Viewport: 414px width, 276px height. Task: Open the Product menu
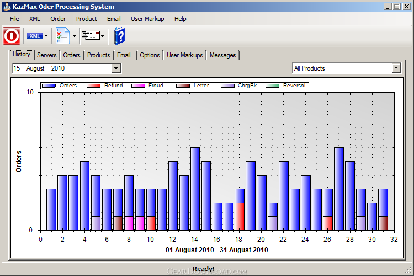coord(87,19)
